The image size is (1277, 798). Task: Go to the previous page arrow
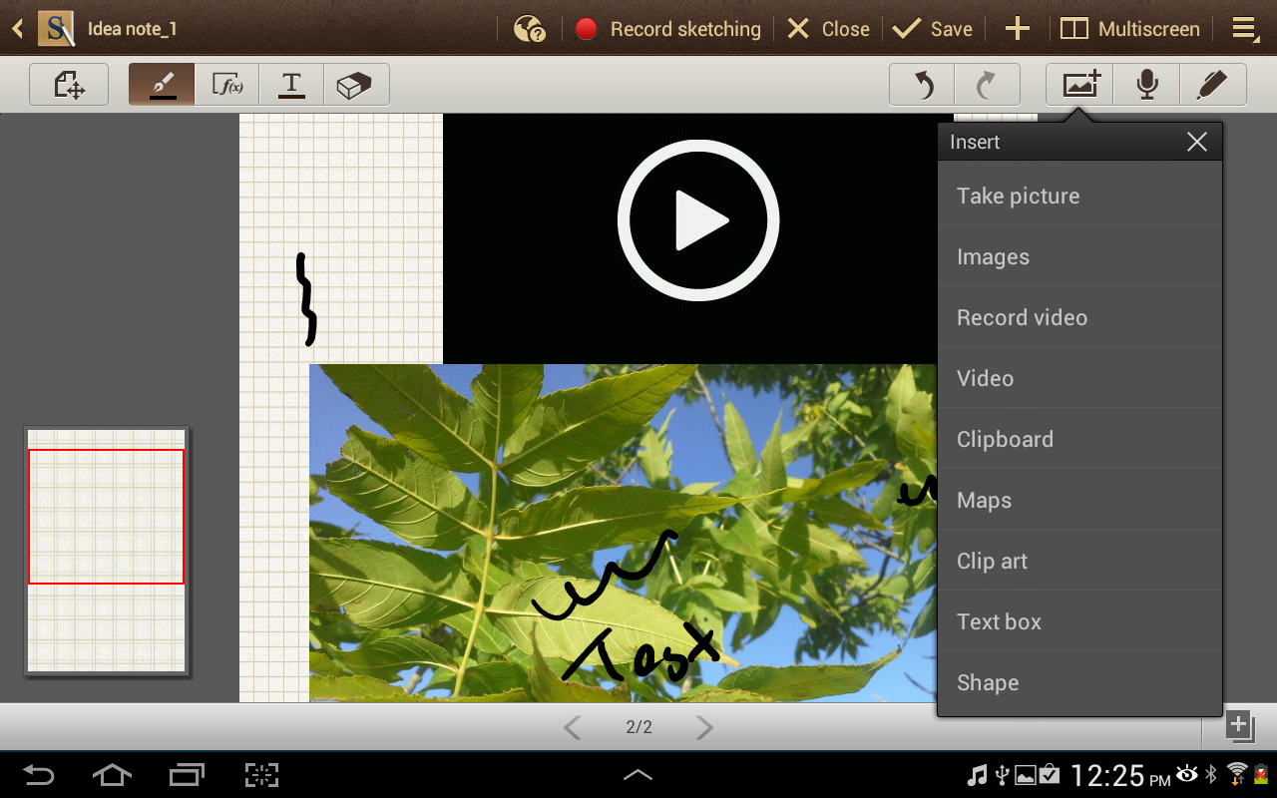click(572, 727)
